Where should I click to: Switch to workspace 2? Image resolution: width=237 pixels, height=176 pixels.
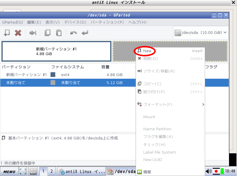51,171
